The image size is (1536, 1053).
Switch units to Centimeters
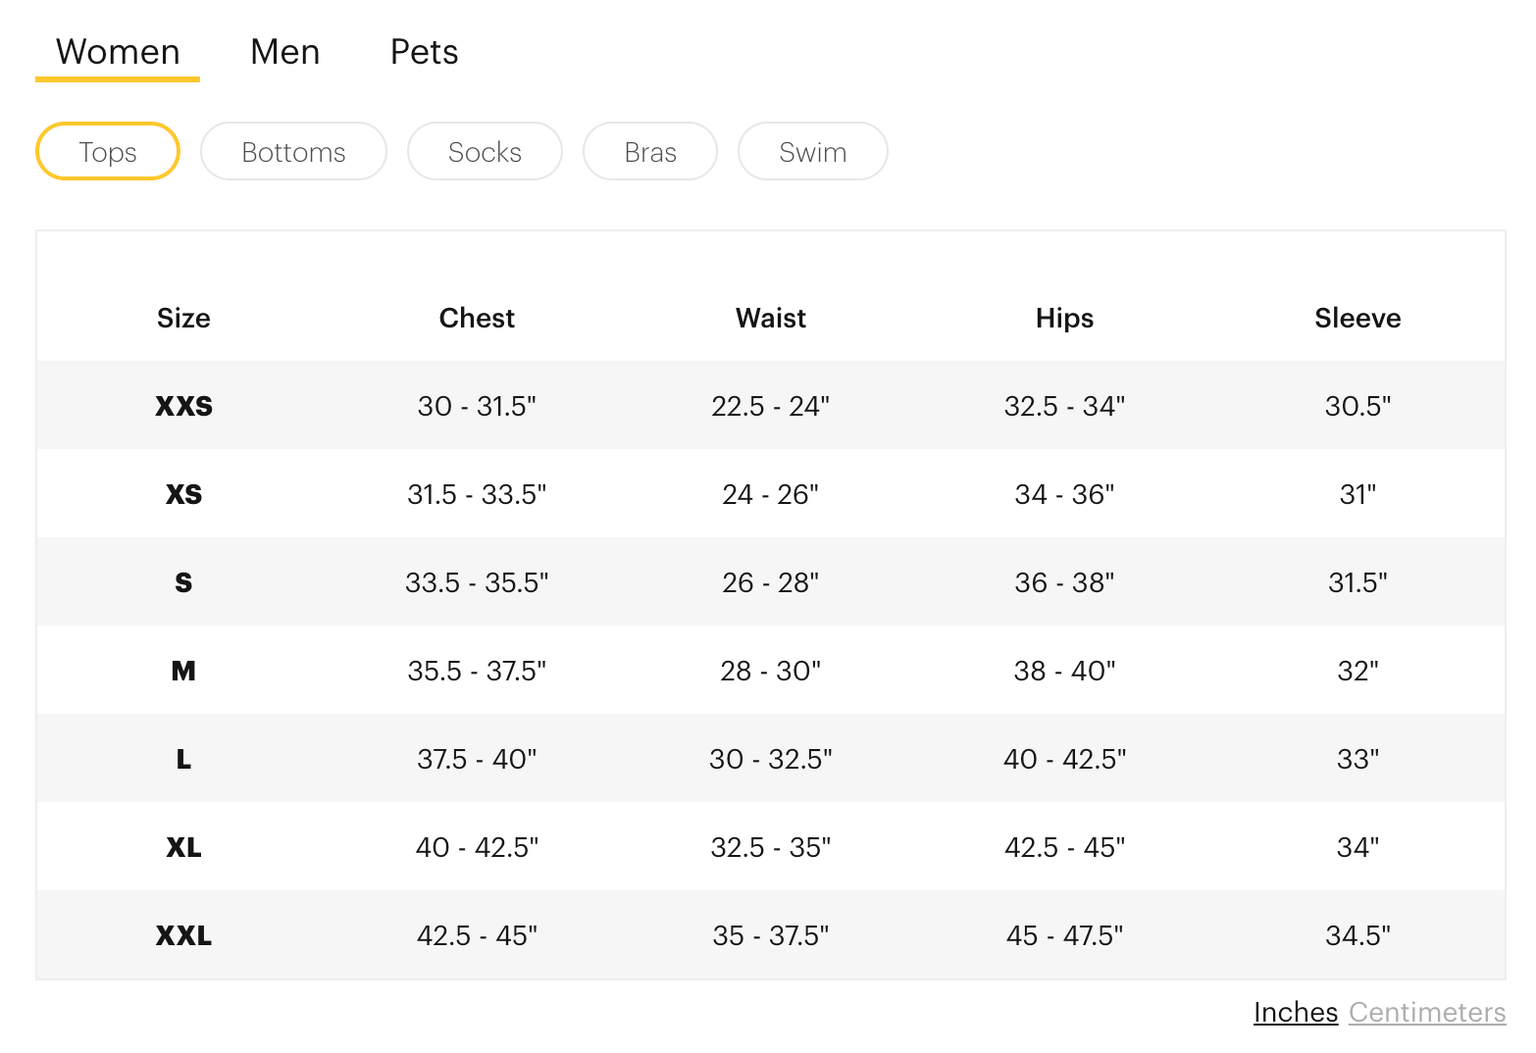pos(1427,1012)
